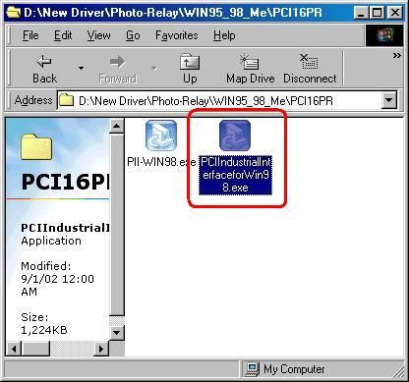
Task: Click the Windows logo throbber icon
Action: click(x=384, y=35)
